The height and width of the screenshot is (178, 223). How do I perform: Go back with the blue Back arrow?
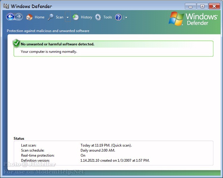tap(10, 17)
